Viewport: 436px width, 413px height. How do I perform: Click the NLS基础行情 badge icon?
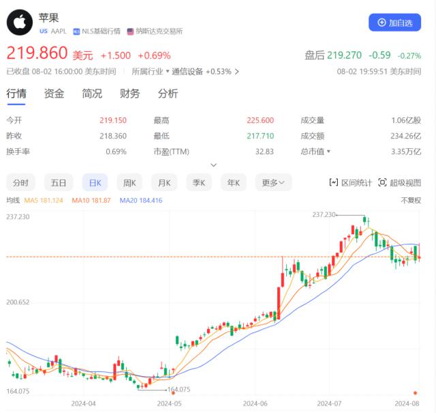pos(77,31)
